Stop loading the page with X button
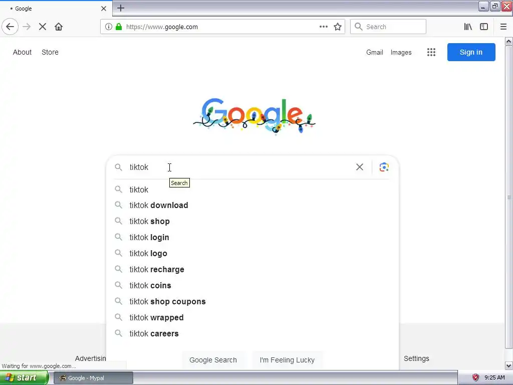 (43, 27)
